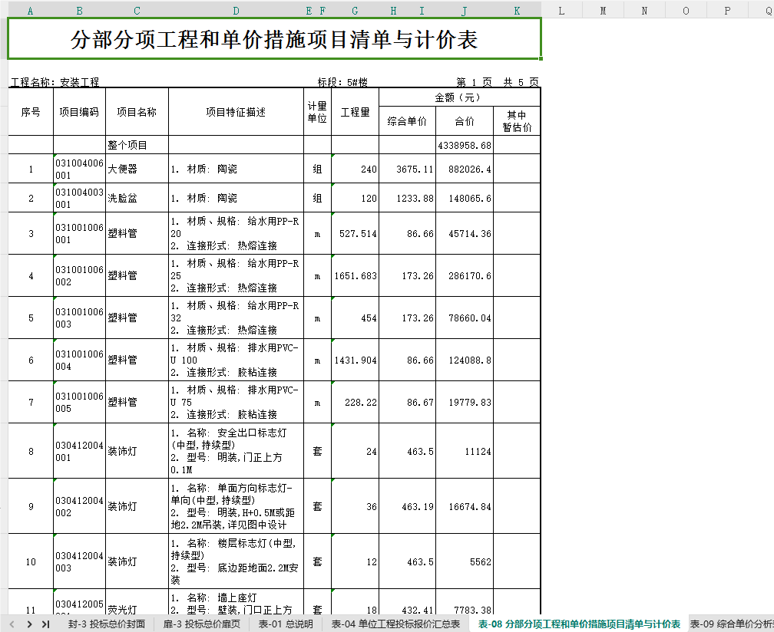Select the total 4338958.68 cell
The image size is (774, 632).
[465, 145]
